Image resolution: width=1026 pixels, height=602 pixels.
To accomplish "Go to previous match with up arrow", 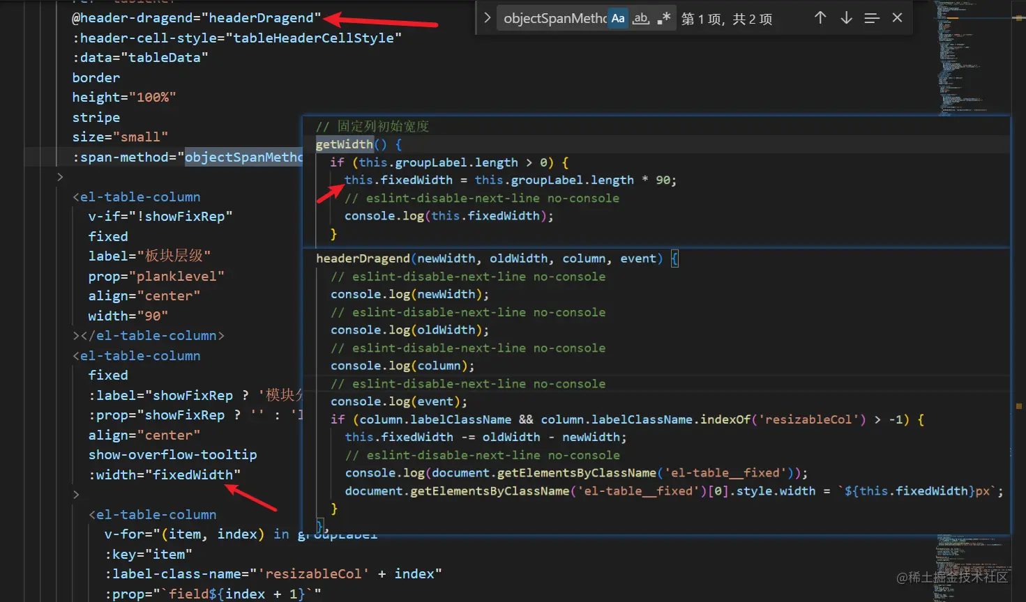I will click(820, 18).
